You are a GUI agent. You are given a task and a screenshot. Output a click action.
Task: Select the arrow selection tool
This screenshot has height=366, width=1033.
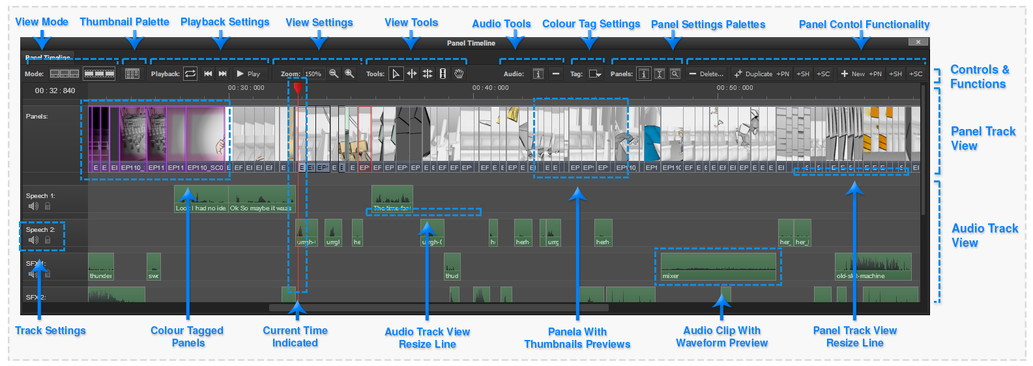[x=396, y=74]
